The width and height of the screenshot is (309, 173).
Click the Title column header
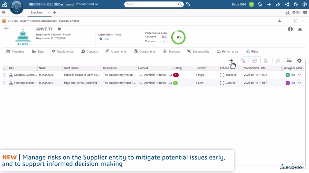point(11,68)
